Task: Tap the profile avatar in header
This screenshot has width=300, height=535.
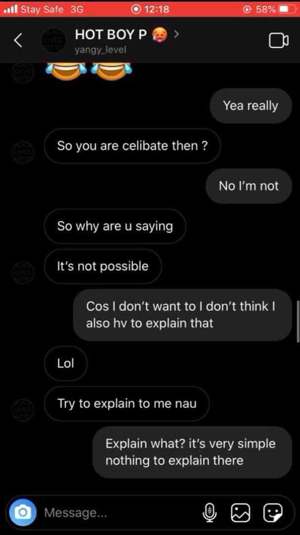Action: pyautogui.click(x=52, y=41)
